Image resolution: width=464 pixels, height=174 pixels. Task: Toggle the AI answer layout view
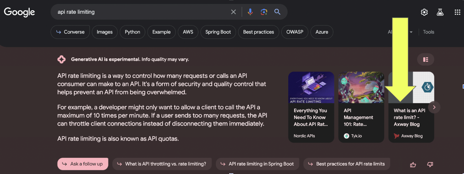tap(425, 59)
